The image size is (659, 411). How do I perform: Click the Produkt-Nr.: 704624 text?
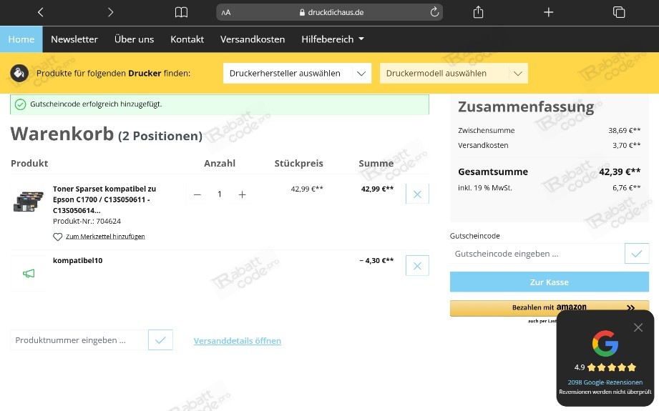coord(87,222)
